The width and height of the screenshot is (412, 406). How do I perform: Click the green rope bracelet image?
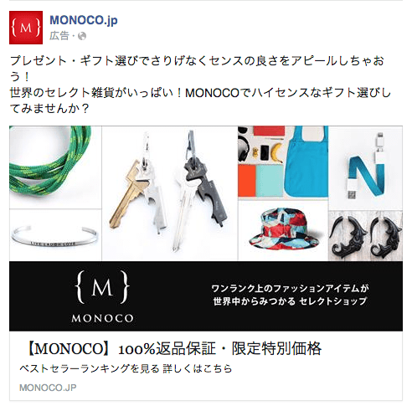tap(55, 167)
